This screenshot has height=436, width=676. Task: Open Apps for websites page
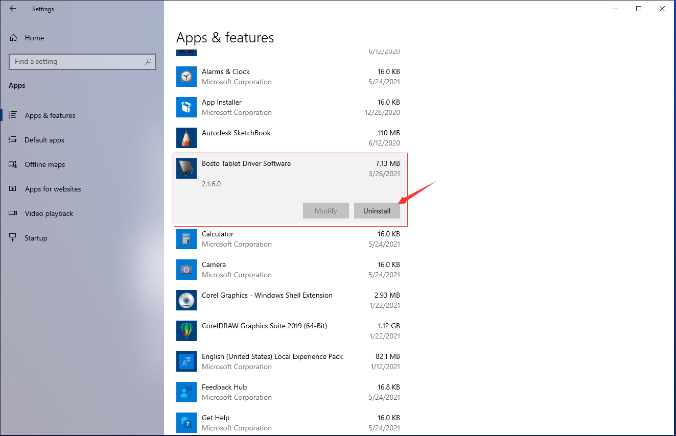[53, 189]
